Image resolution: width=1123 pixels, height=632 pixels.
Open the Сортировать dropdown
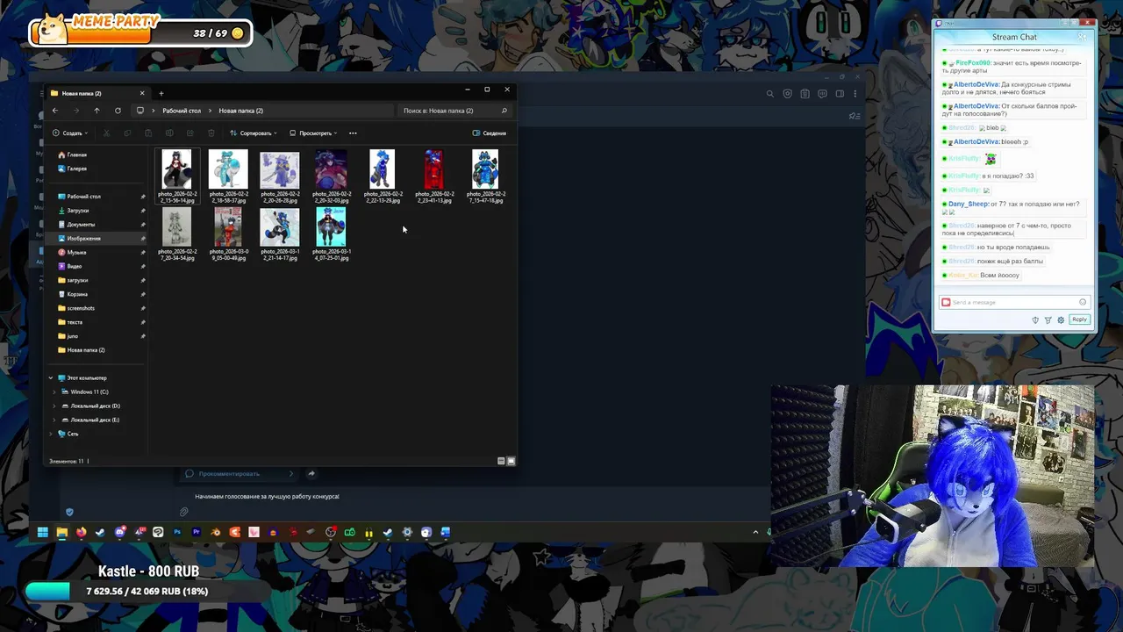point(254,133)
